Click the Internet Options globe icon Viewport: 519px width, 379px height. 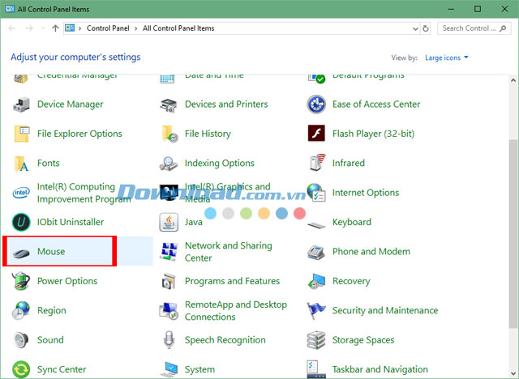coord(316,192)
